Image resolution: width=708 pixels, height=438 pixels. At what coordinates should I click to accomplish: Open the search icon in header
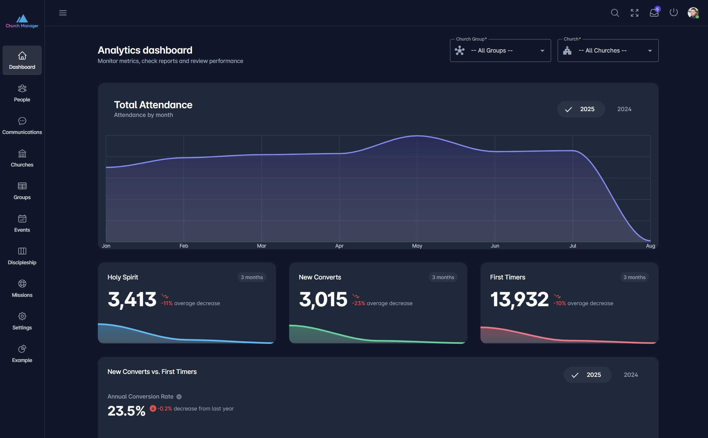pos(615,13)
